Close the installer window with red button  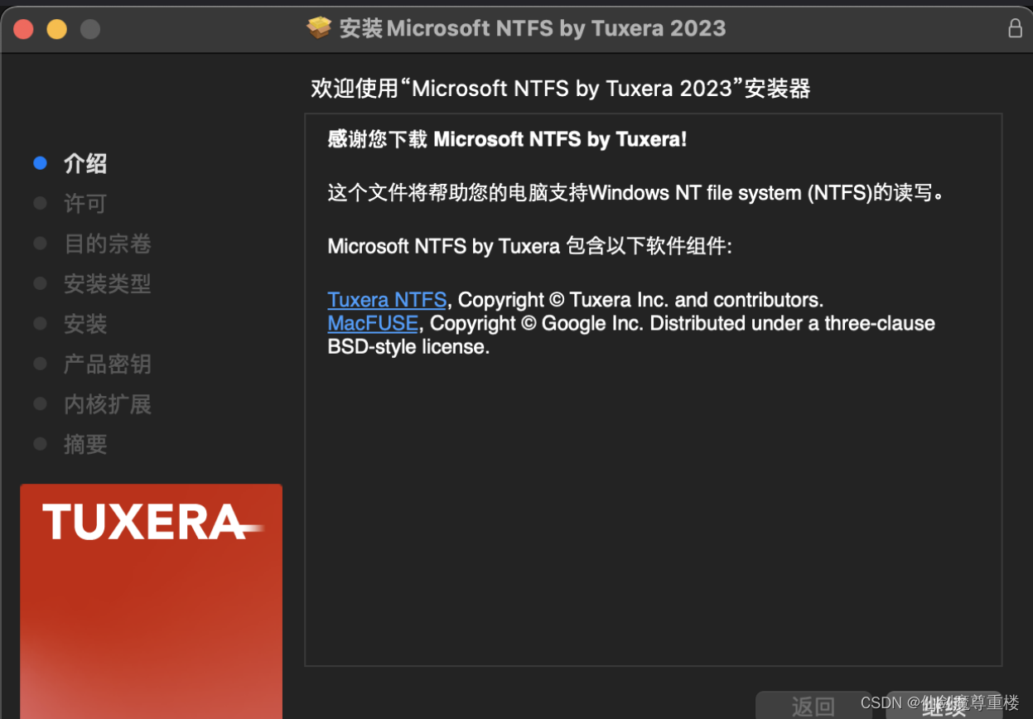[x=23, y=29]
